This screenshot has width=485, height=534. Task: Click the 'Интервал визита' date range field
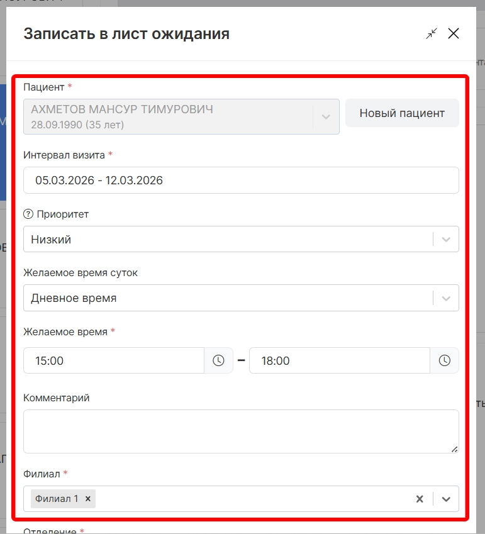click(x=241, y=181)
